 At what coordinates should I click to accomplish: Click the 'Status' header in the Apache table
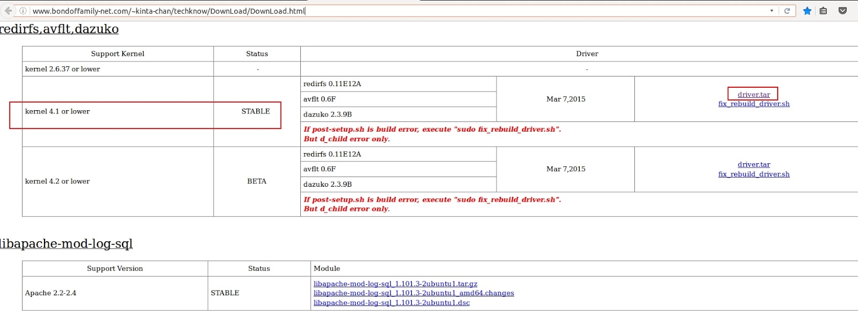[259, 269]
